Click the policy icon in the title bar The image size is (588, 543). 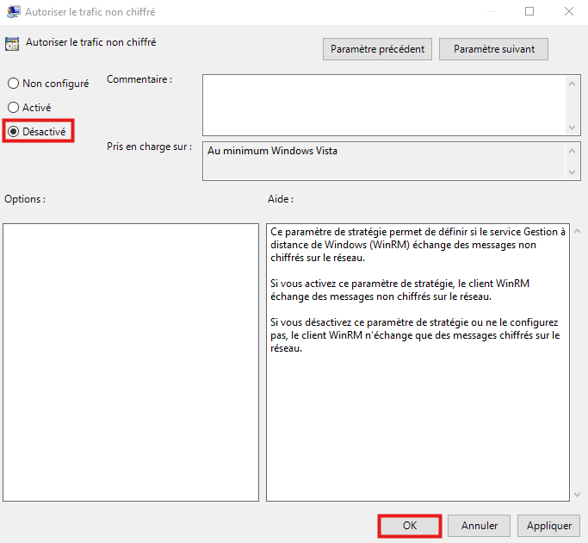pyautogui.click(x=14, y=12)
